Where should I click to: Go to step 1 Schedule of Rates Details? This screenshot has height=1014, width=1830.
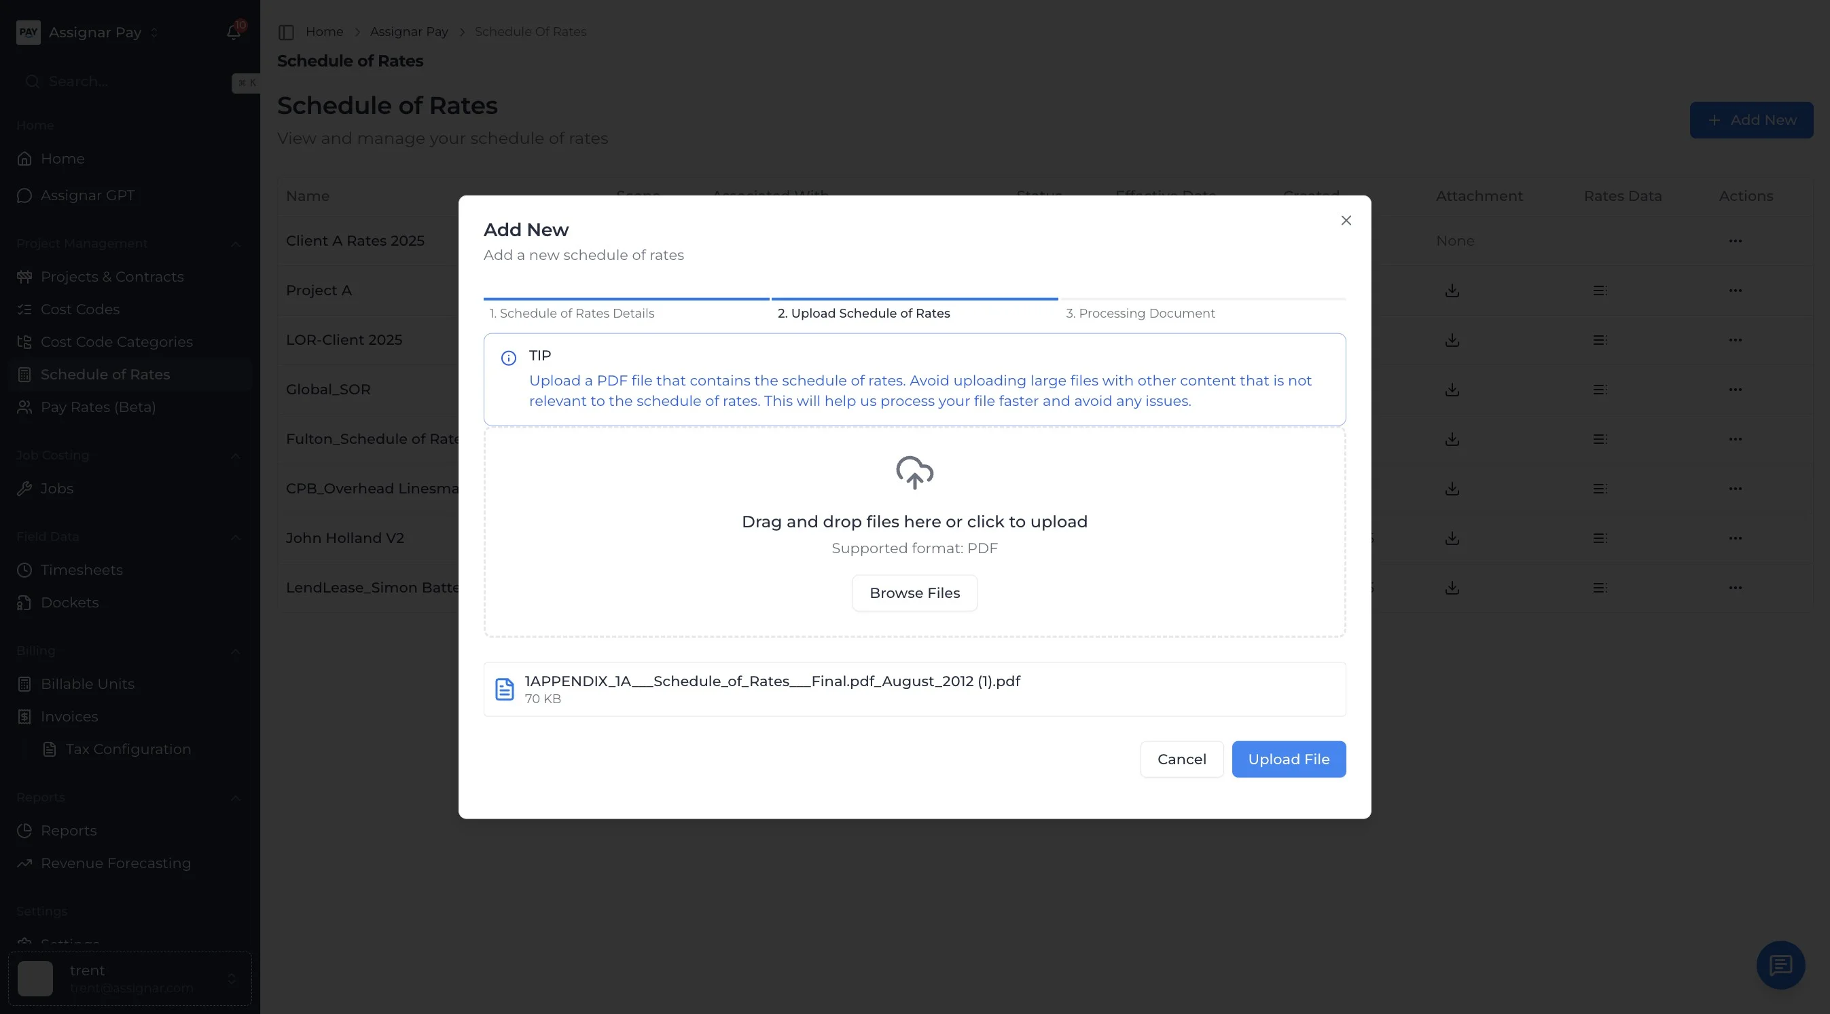572,313
